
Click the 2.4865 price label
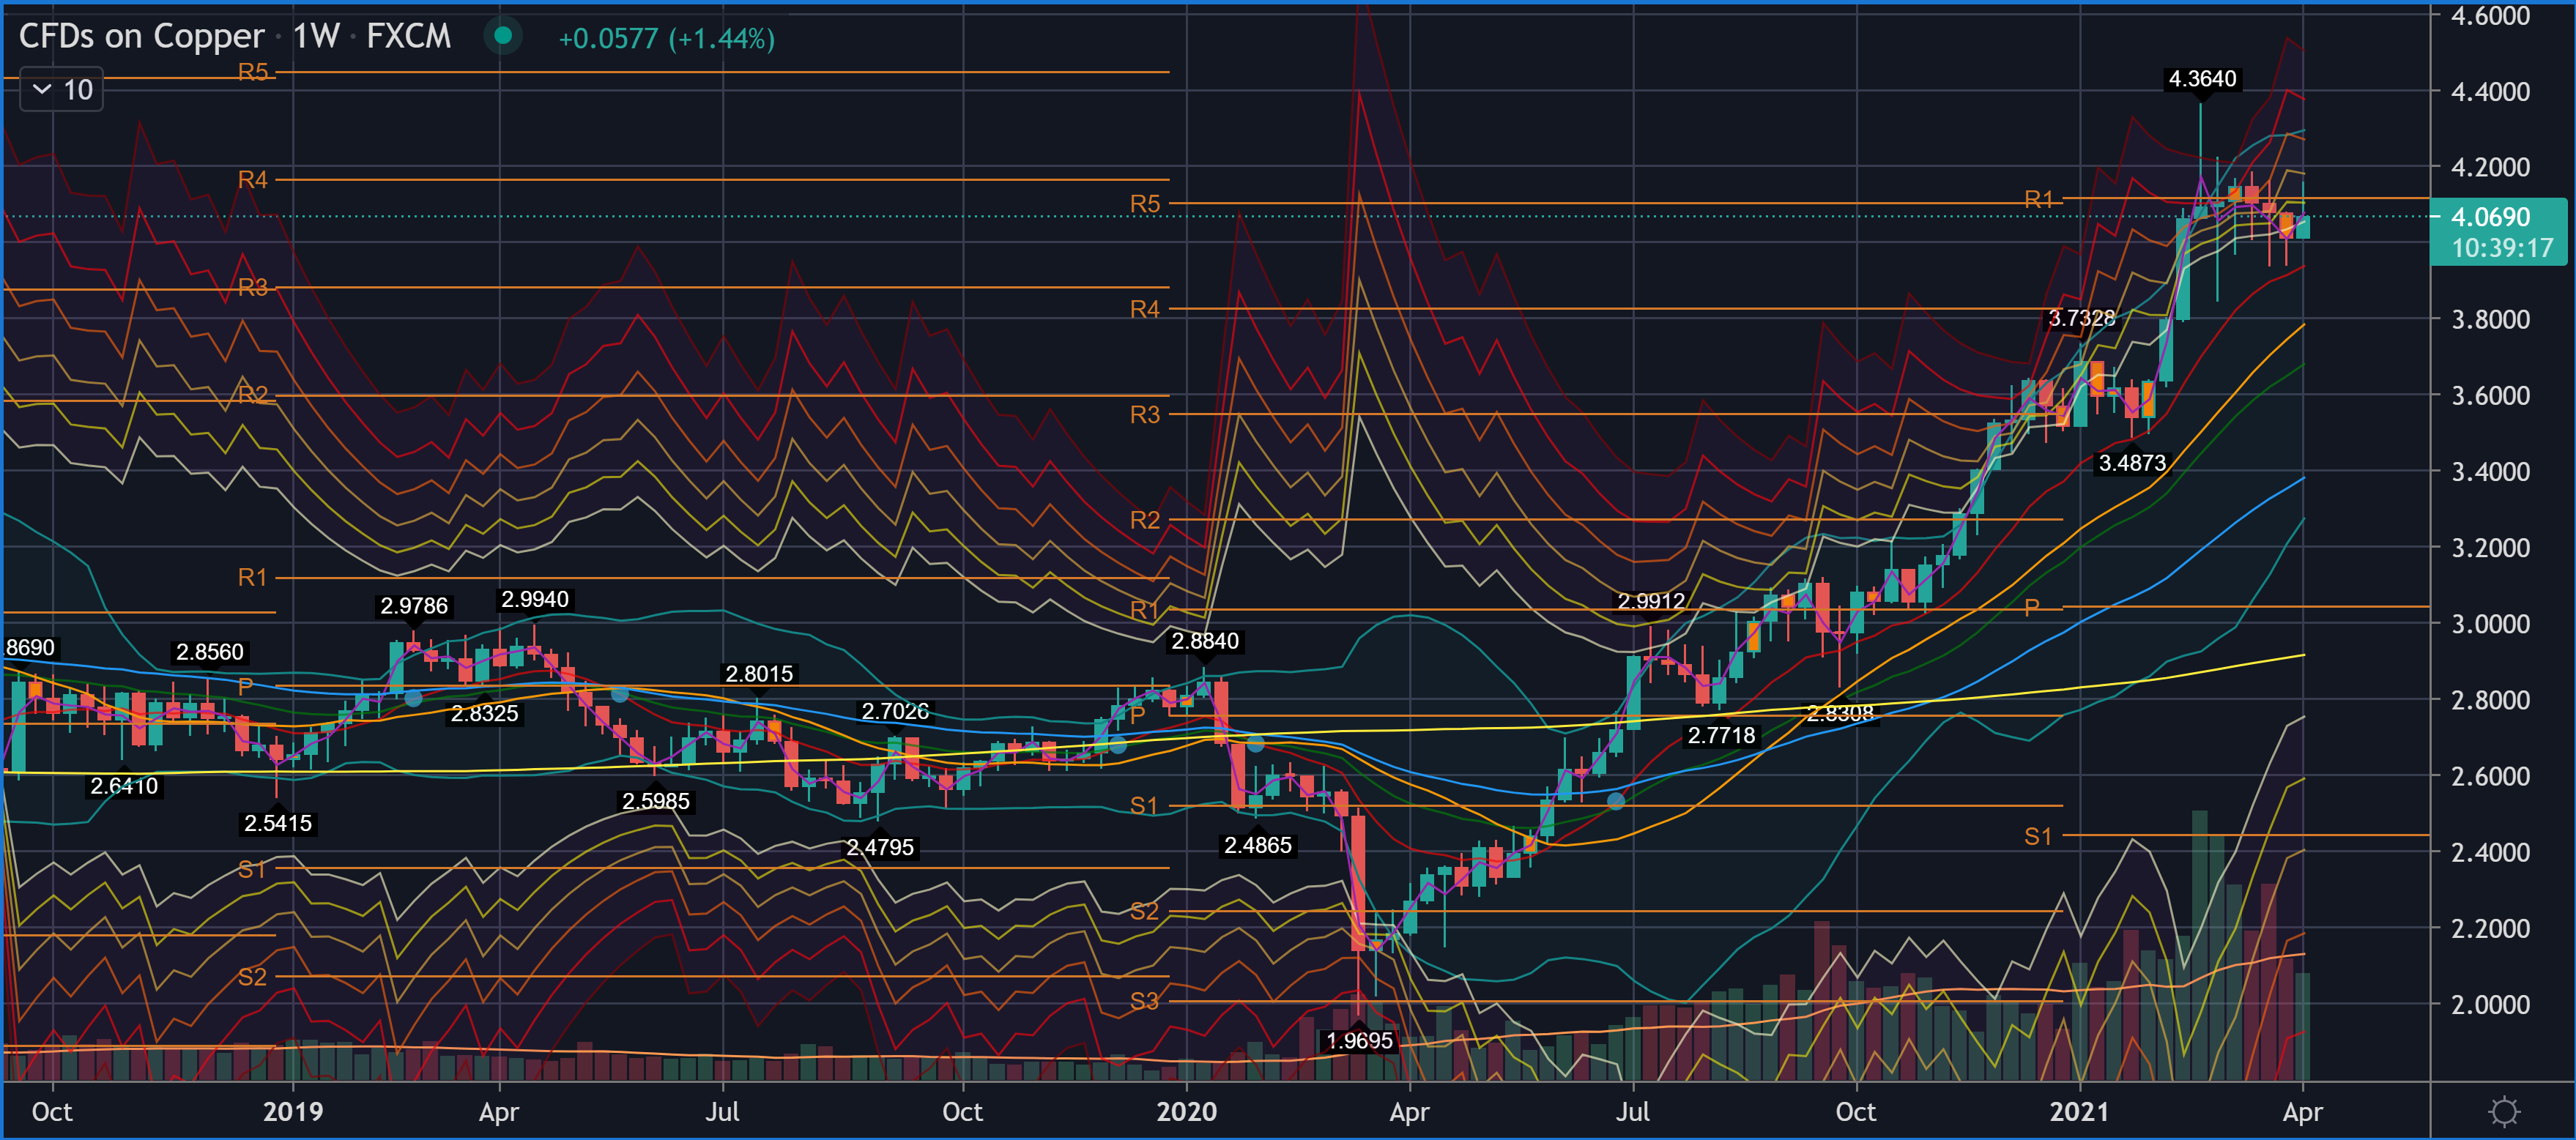[x=1258, y=846]
